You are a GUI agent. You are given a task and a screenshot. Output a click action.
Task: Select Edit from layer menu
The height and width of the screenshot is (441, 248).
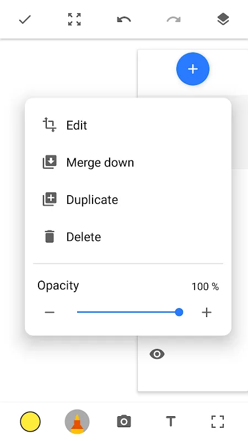click(128, 125)
